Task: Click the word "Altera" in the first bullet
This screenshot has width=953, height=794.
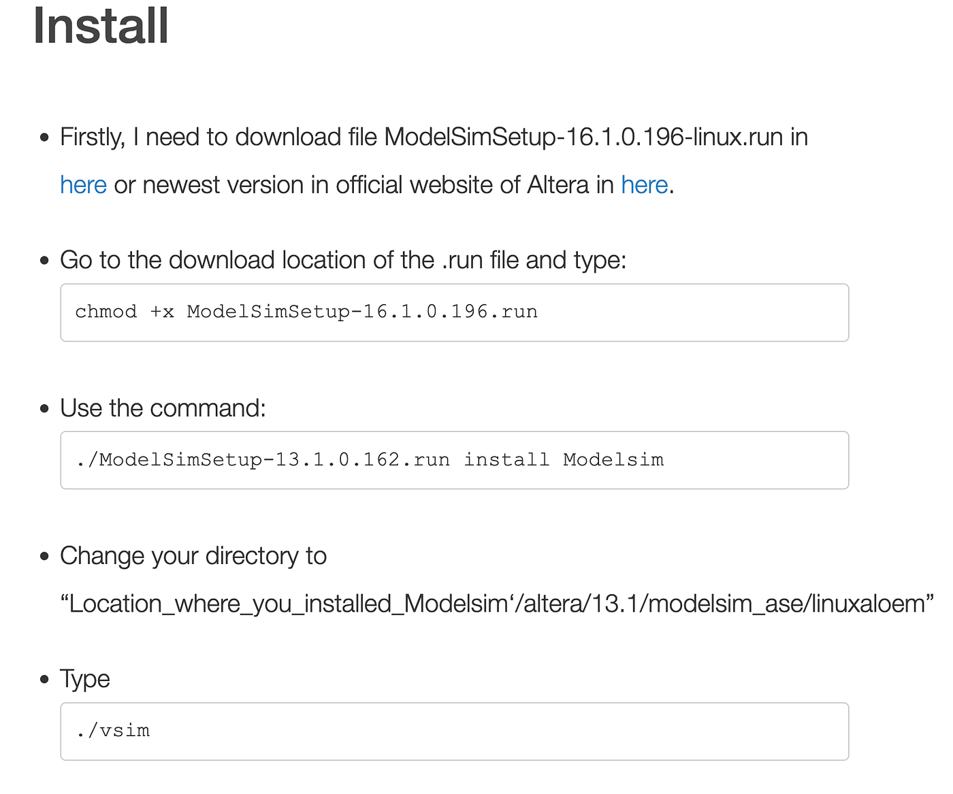Action: click(558, 185)
